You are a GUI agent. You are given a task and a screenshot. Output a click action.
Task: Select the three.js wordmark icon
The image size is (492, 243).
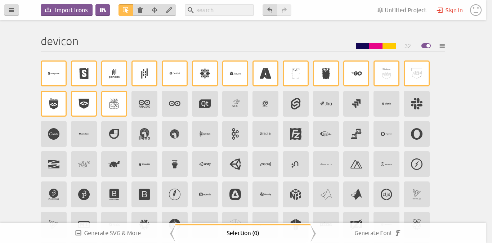click(x=417, y=194)
